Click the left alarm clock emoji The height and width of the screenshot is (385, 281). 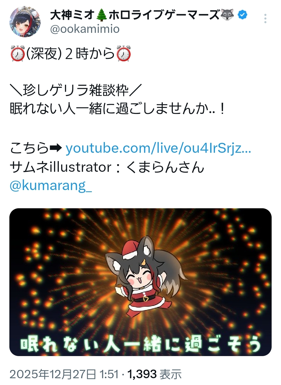pyautogui.click(x=17, y=54)
